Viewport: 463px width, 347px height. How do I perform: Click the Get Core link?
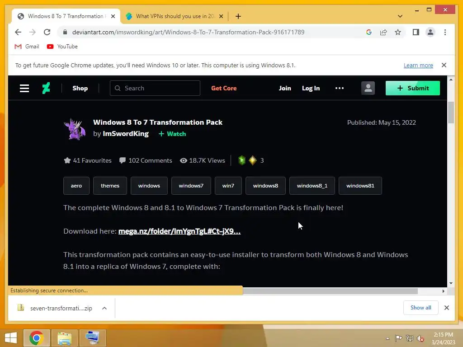224,88
